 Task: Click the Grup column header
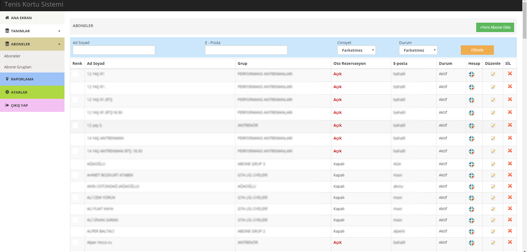[242, 63]
